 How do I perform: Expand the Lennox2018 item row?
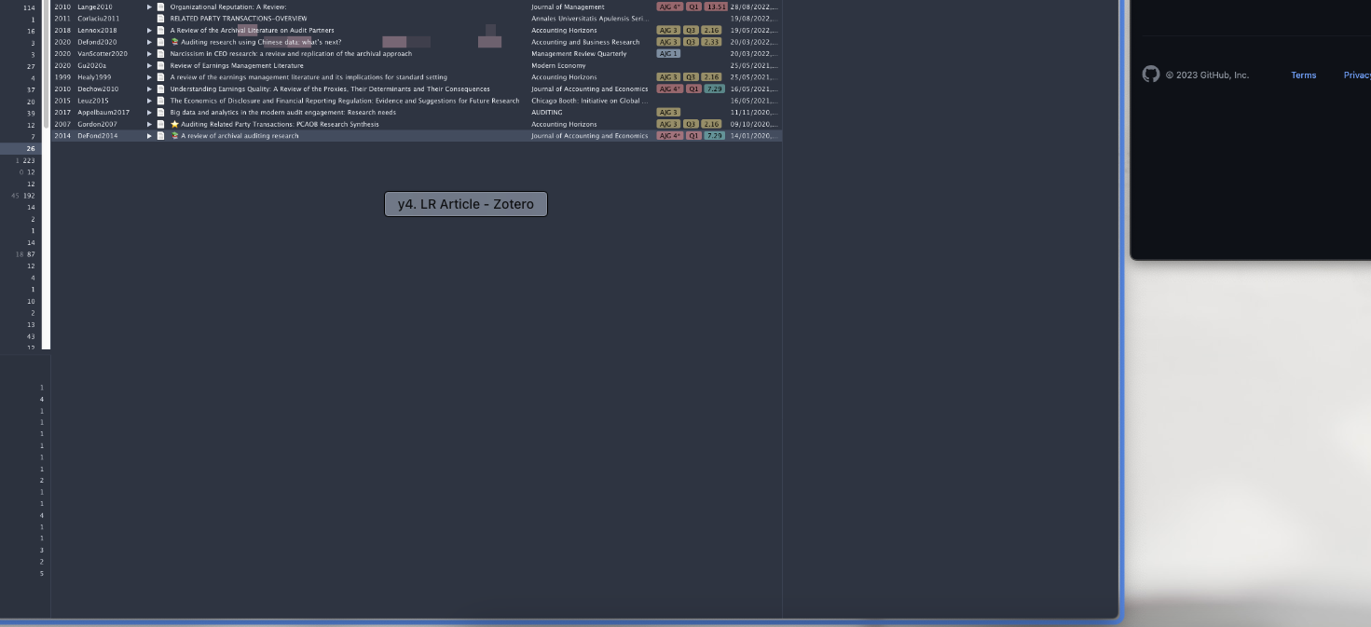pos(149,30)
